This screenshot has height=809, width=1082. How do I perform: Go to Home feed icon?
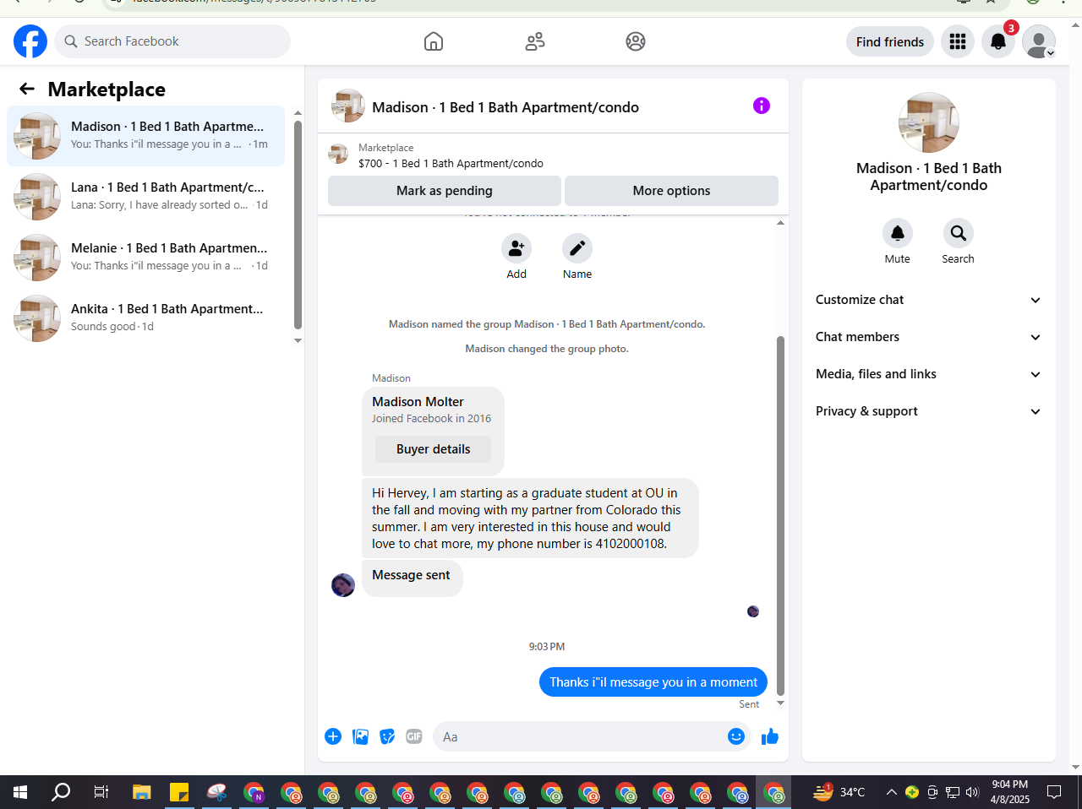point(434,41)
